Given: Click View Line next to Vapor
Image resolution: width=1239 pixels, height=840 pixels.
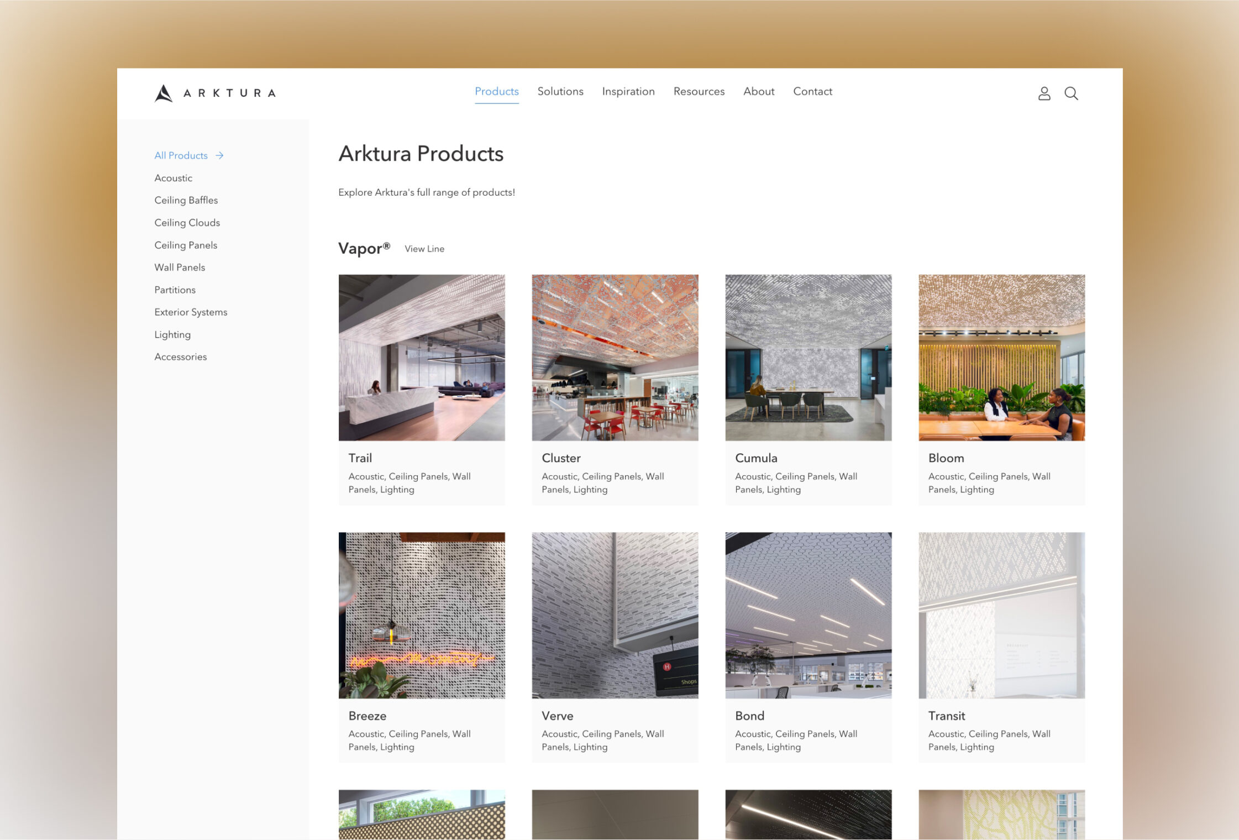Looking at the screenshot, I should [424, 249].
